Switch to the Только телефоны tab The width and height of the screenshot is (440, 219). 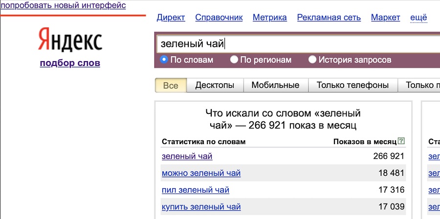click(x=352, y=85)
